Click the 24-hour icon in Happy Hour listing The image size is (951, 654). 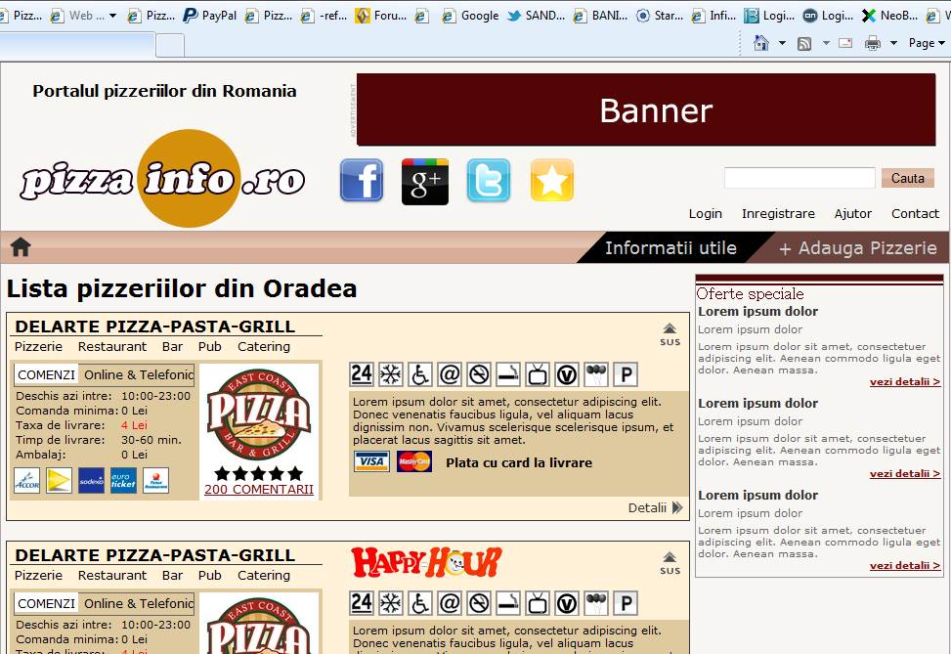362,603
